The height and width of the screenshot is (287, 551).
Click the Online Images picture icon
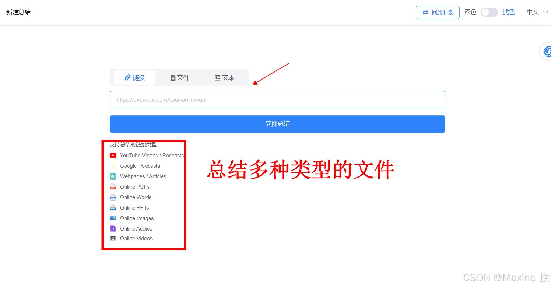point(113,218)
